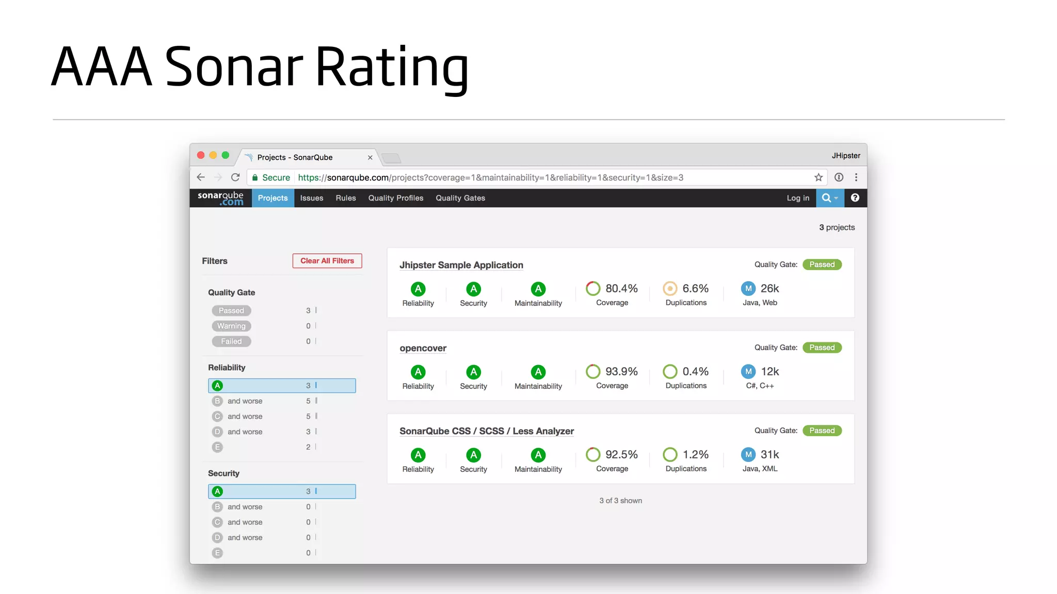
Task: Select Security D and worse filter
Action: point(282,538)
